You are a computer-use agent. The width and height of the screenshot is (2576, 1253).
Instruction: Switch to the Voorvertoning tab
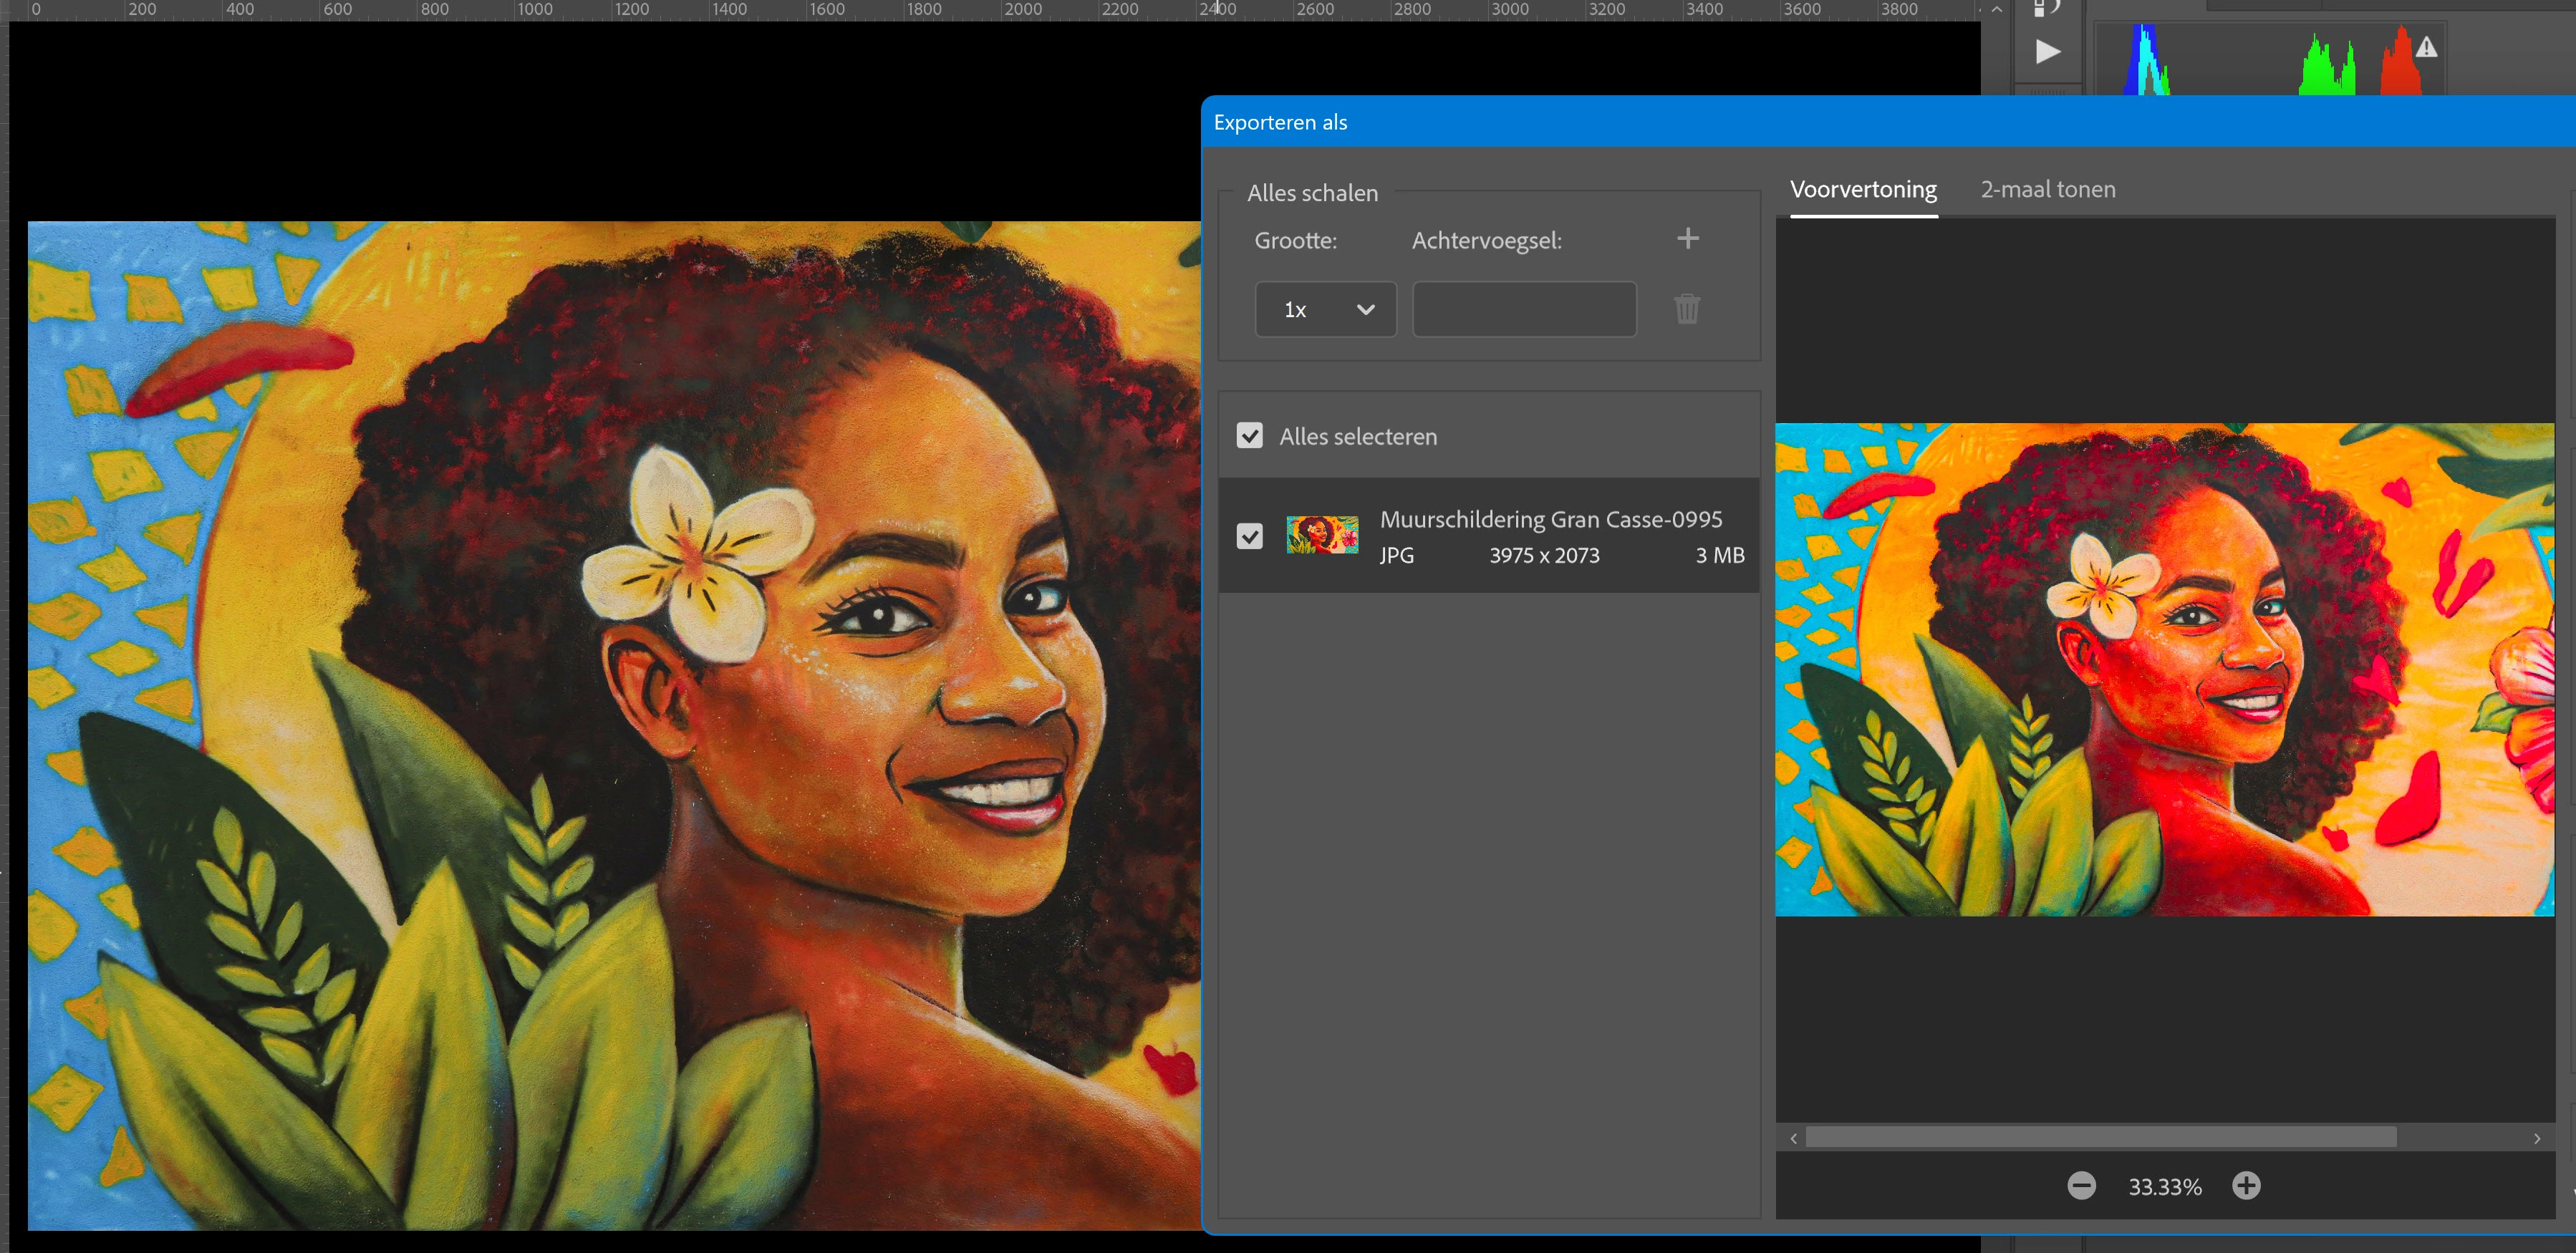tap(1862, 190)
